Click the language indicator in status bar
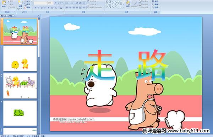 [38, 136]
